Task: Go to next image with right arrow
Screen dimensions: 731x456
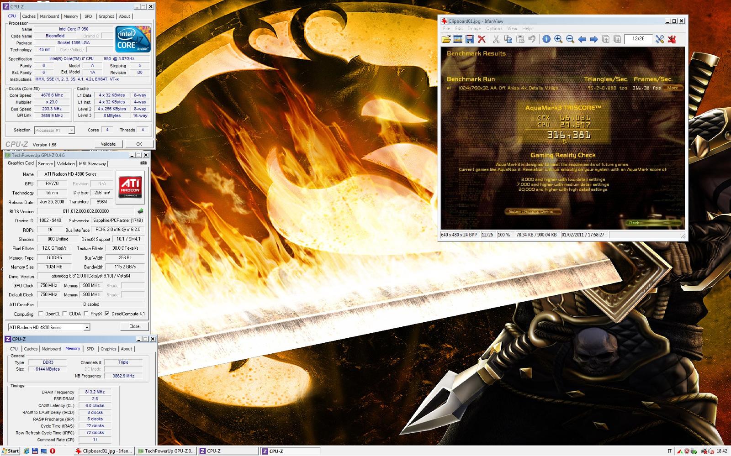Action: point(594,39)
